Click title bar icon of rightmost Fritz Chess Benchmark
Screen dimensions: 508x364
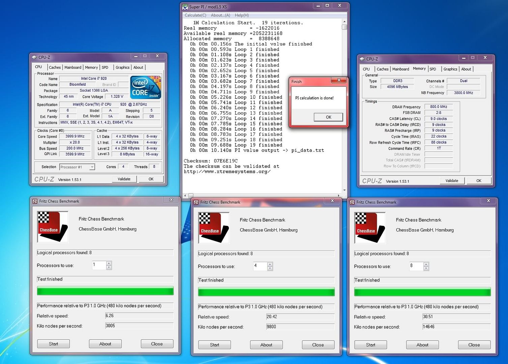tap(352, 202)
